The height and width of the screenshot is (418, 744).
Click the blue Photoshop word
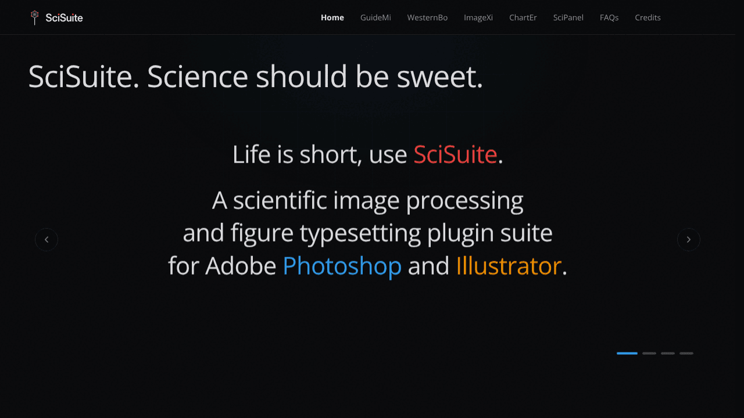pos(342,266)
